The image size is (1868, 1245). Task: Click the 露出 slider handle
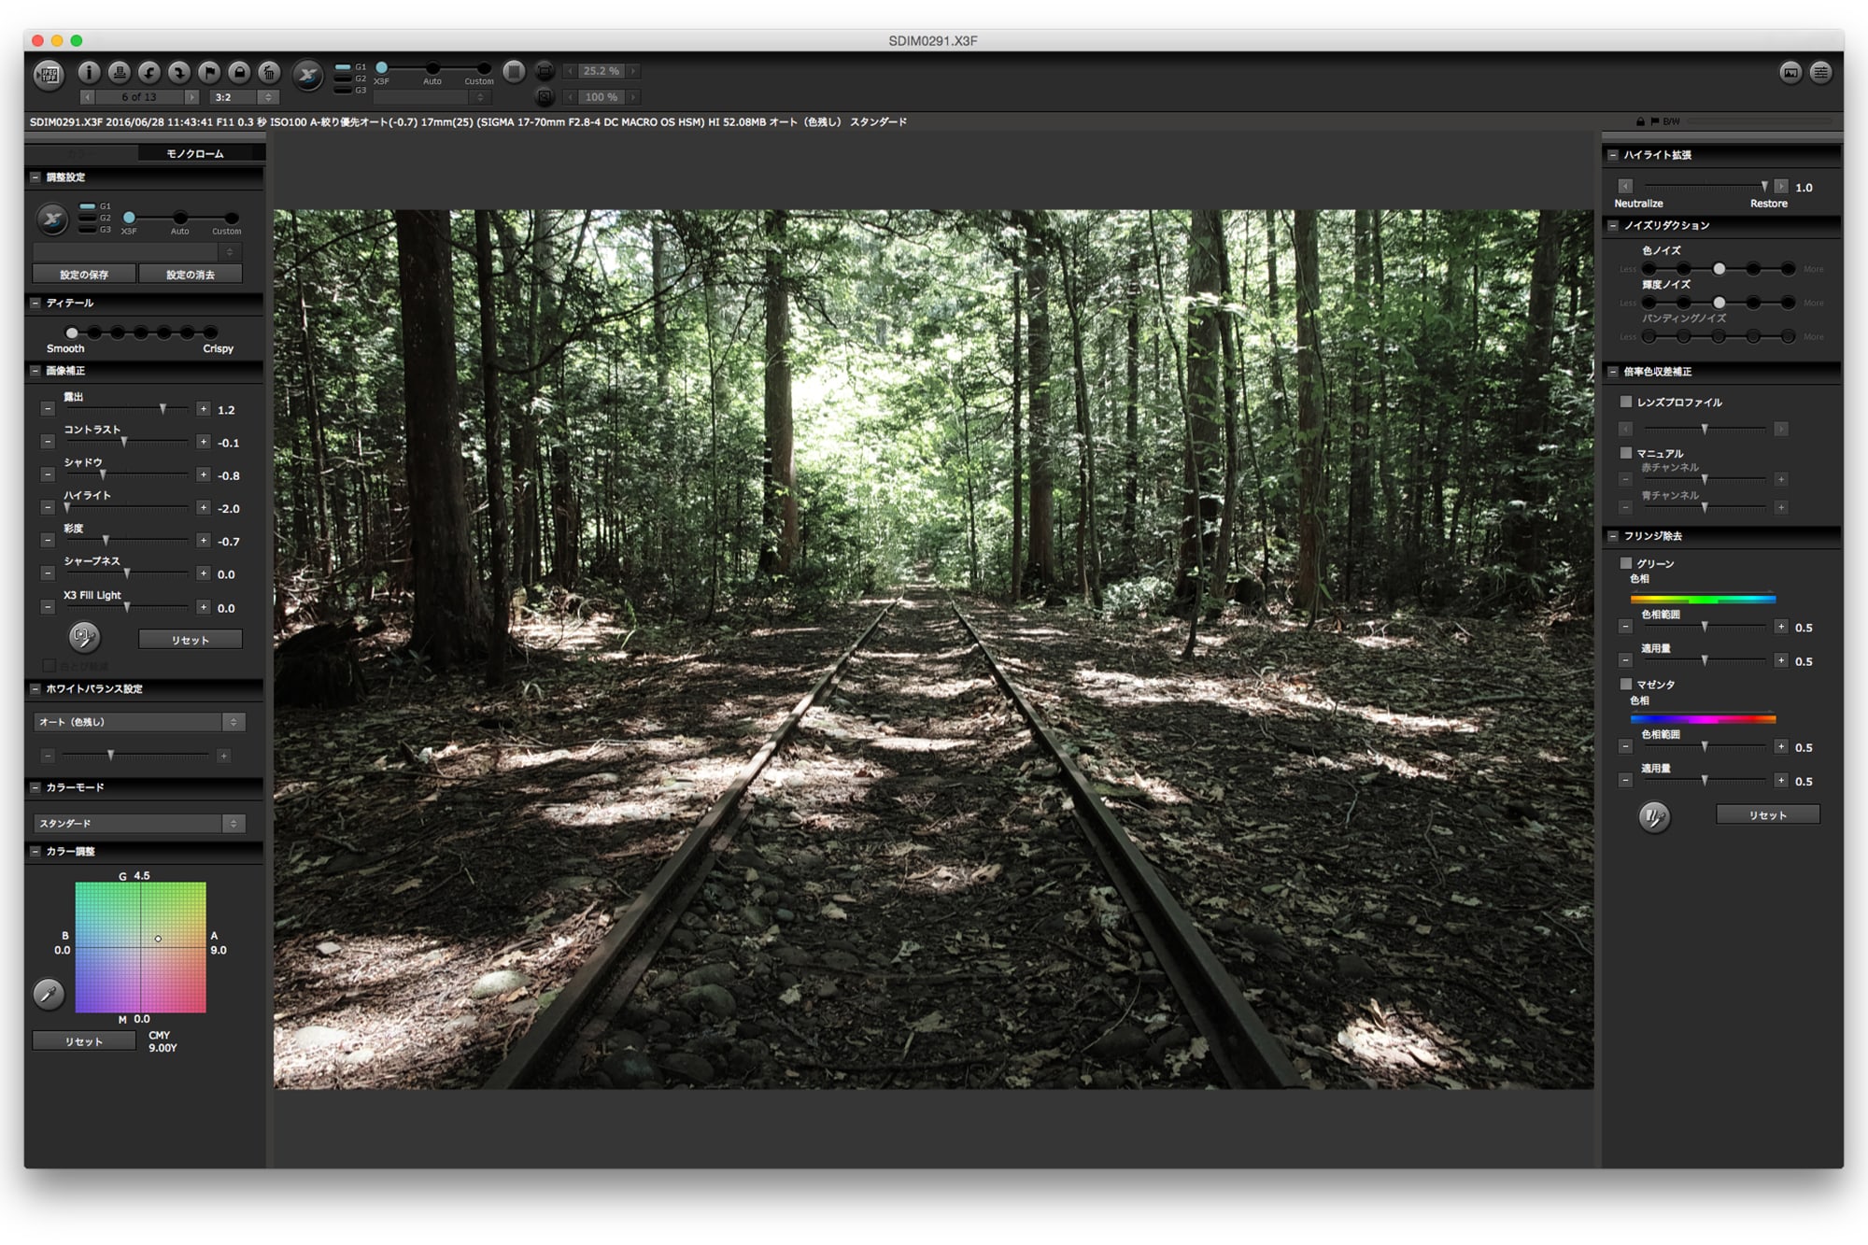click(163, 409)
